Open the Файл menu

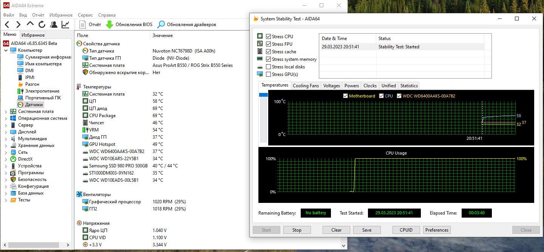click(8, 15)
